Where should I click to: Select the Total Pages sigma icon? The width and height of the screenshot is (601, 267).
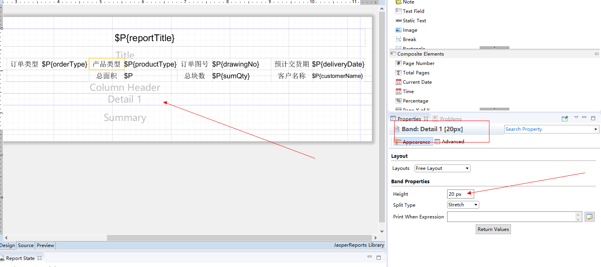point(399,72)
